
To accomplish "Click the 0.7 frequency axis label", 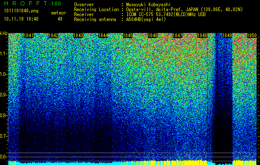I will pyautogui.click(x=4, y=136).
